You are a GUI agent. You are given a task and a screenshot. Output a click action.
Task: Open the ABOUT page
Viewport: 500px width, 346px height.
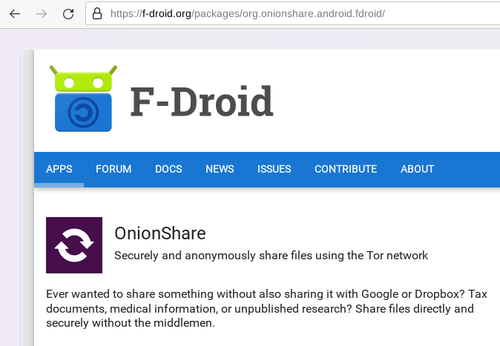417,169
